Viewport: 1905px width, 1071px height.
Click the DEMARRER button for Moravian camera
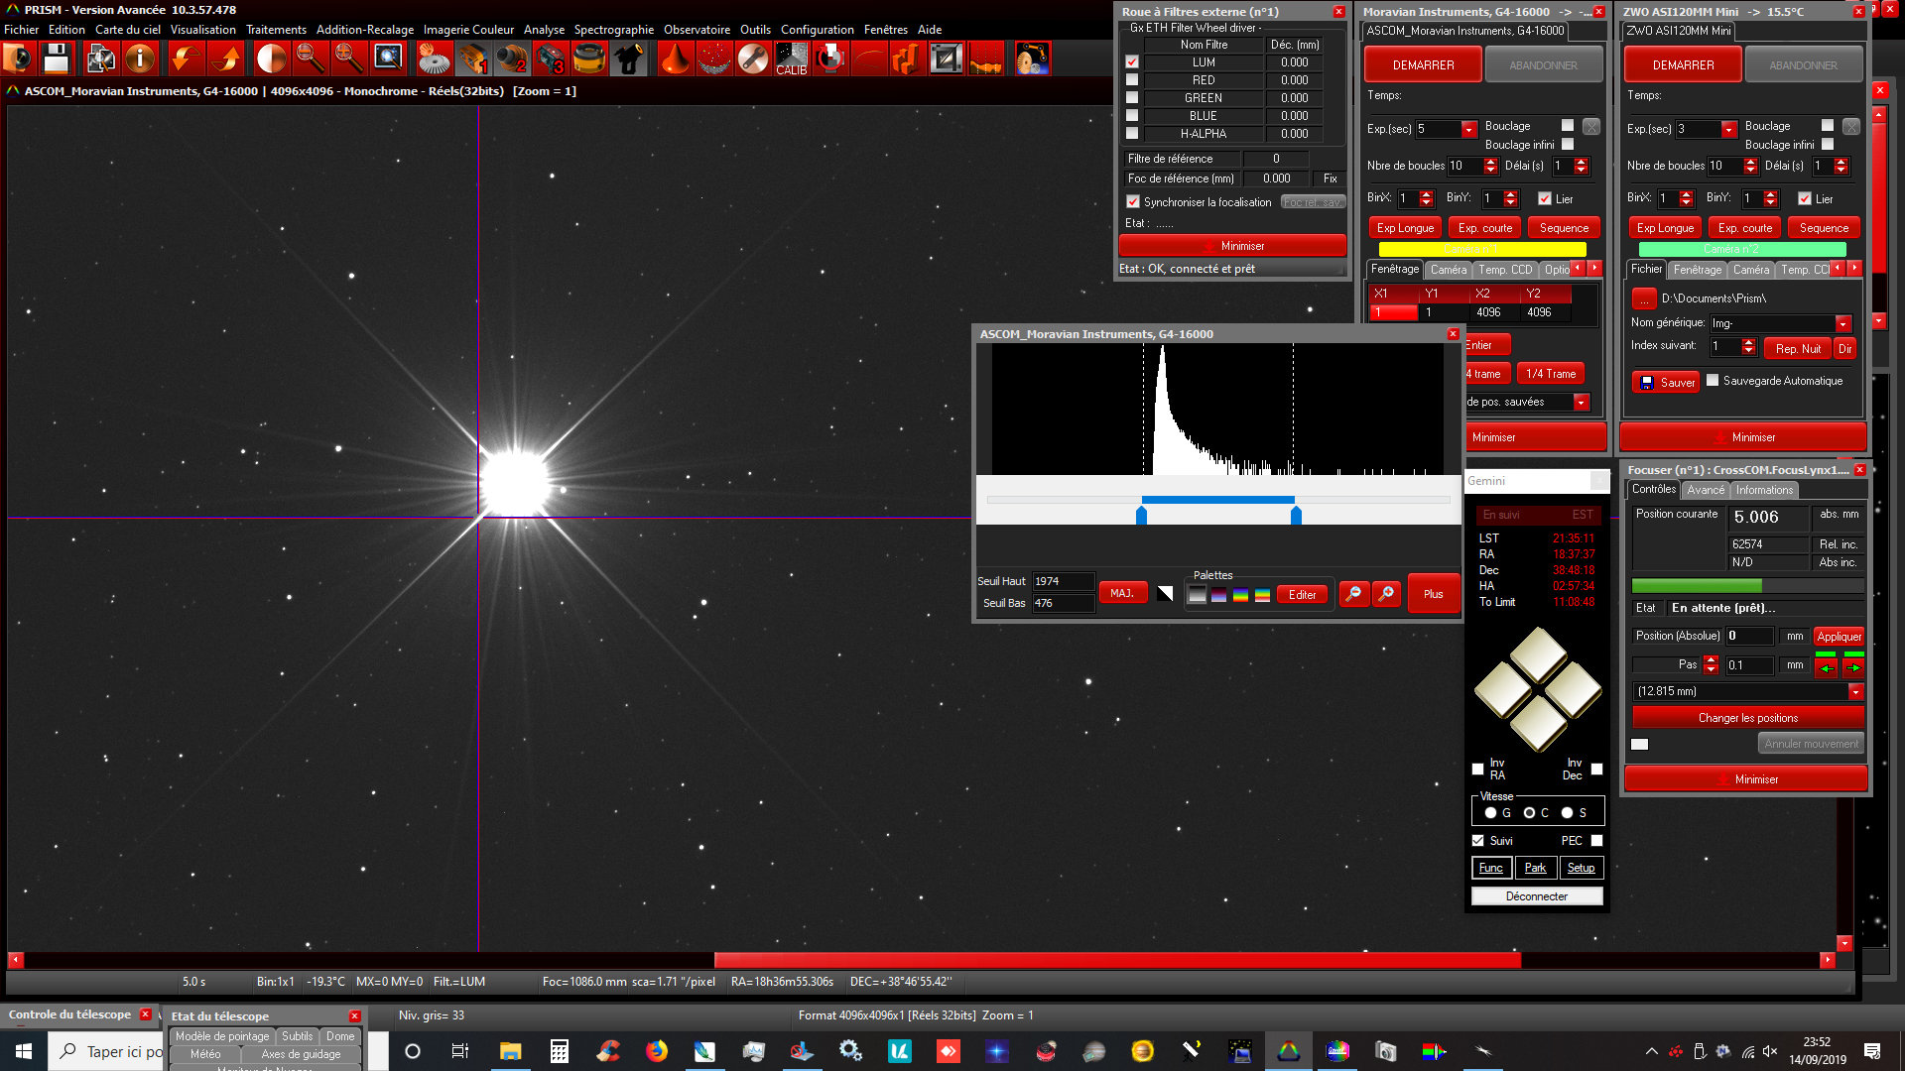point(1423,65)
